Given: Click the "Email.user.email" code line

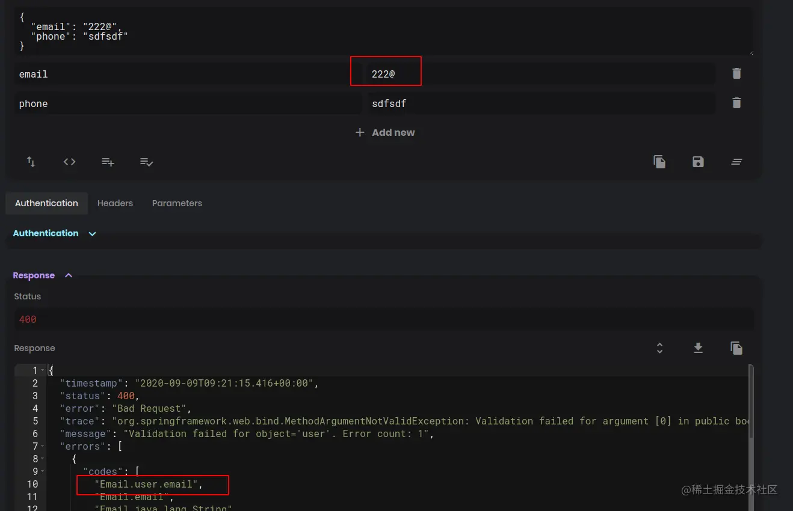Looking at the screenshot, I should pos(149,484).
